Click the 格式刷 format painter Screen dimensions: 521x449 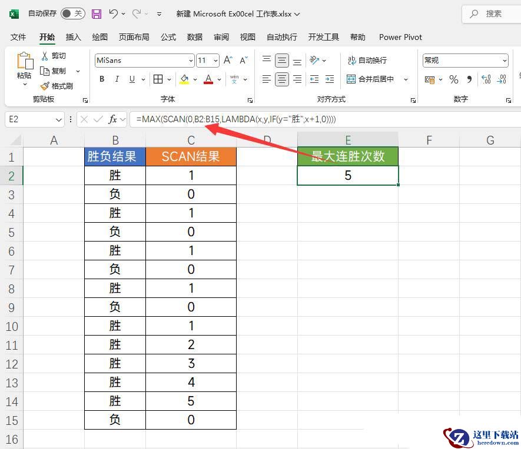(x=57, y=86)
